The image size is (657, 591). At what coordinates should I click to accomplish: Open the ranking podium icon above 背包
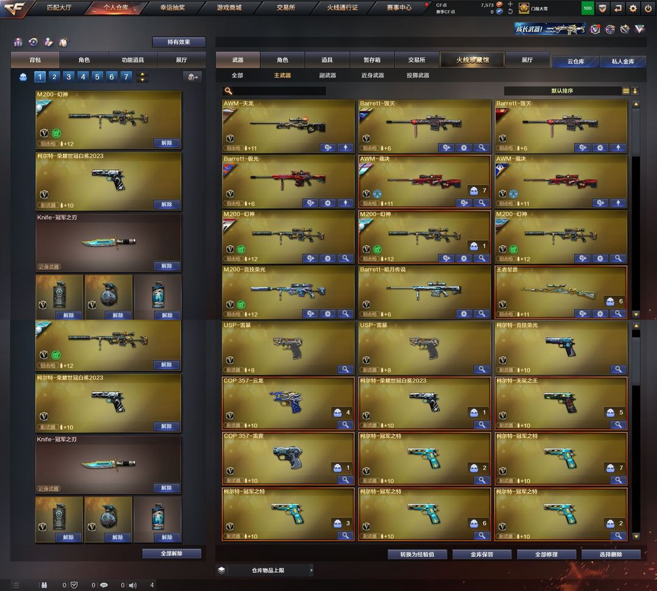(18, 42)
